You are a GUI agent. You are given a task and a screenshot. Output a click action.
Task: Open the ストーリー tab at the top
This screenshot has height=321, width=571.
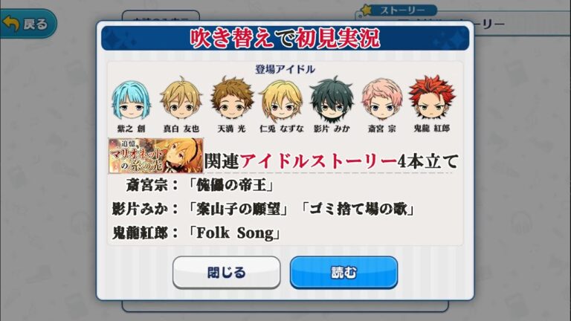tap(400, 10)
